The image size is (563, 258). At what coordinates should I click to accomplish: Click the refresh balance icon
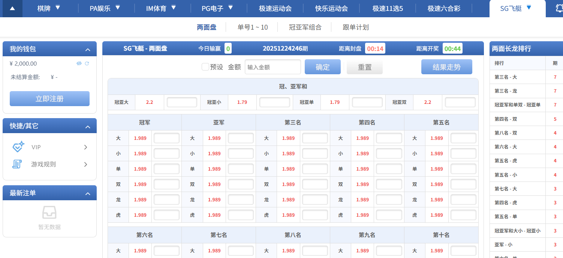coord(87,64)
